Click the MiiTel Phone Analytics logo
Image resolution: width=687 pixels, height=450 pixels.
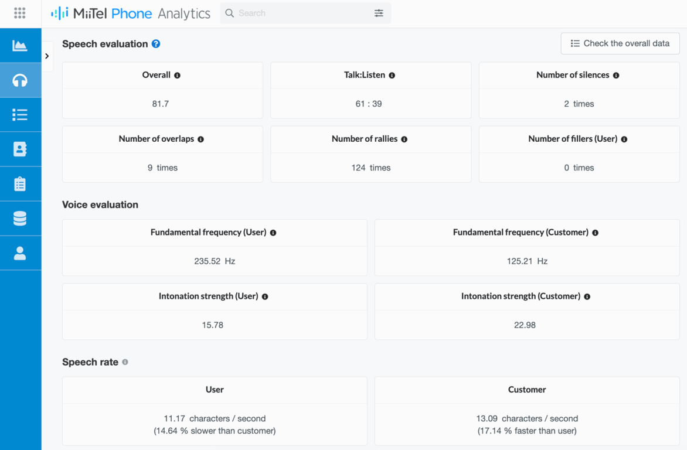click(x=131, y=13)
